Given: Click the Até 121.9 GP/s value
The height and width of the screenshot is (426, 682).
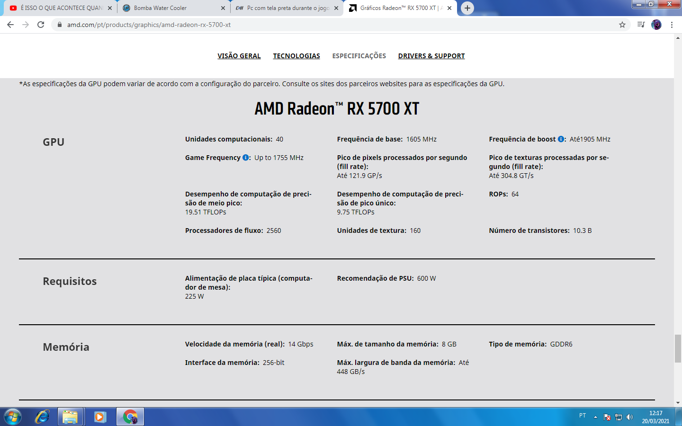Looking at the screenshot, I should click(x=359, y=176).
